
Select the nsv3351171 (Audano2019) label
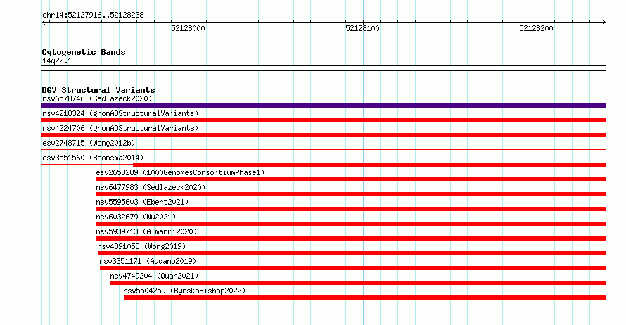(148, 261)
